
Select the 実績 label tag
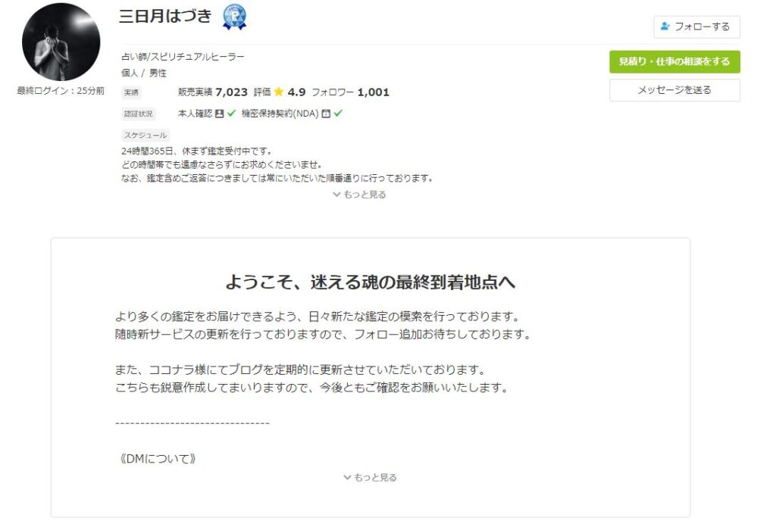click(131, 92)
